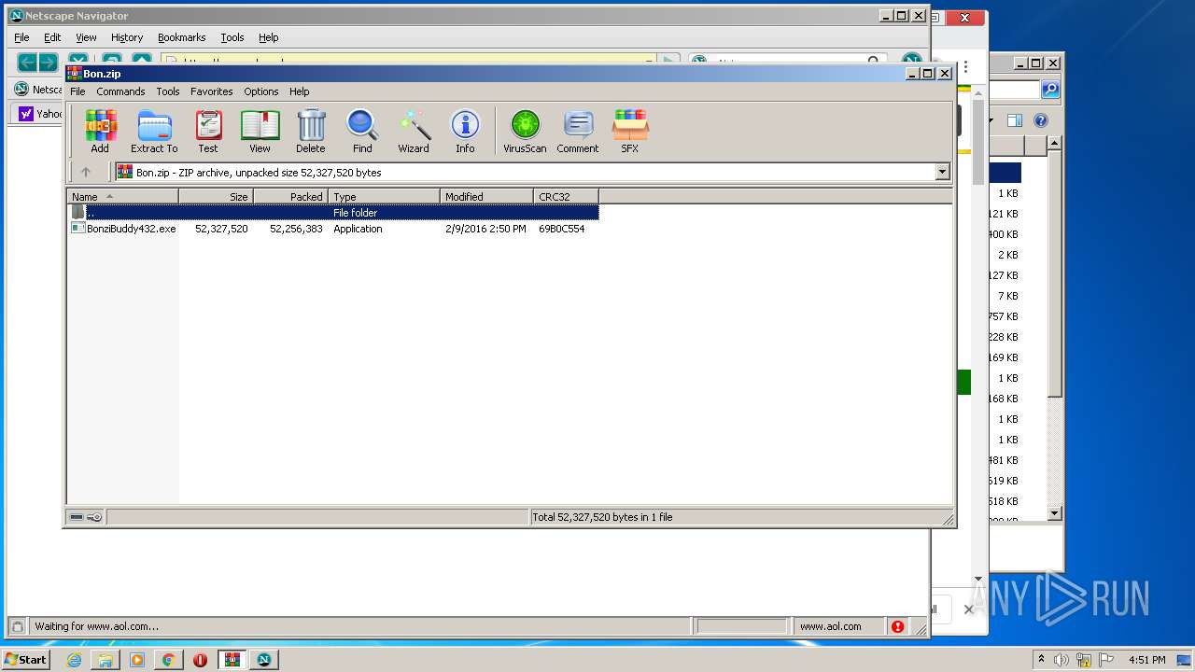Open Netscape Bookmarks menu

181,37
